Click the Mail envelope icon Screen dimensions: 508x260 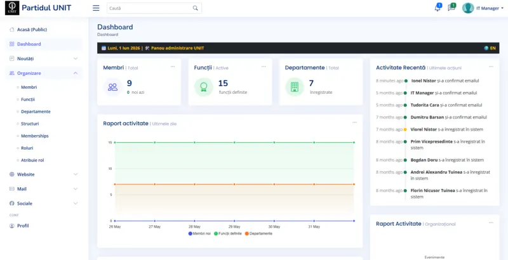(12, 189)
